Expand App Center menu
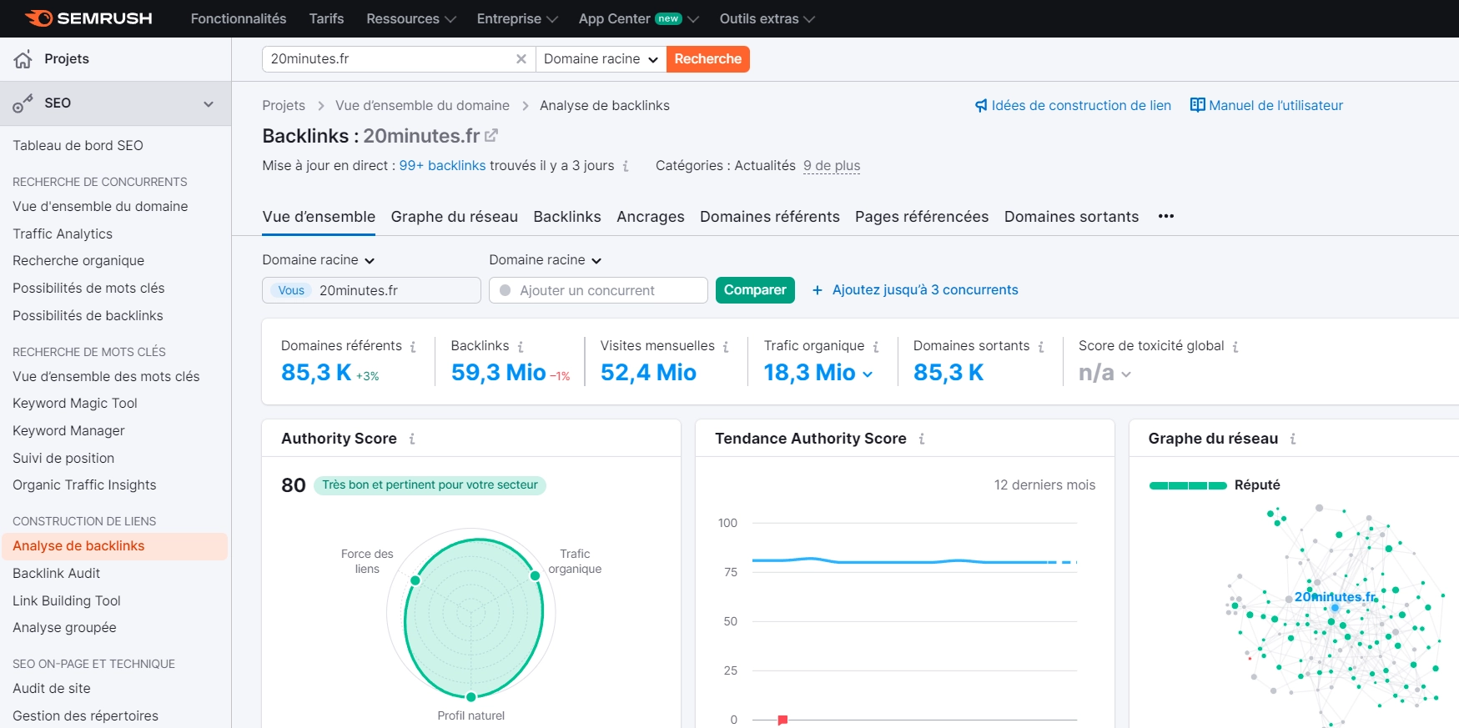Viewport: 1459px width, 728px height. [639, 18]
